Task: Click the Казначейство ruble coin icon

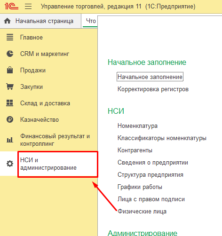Action: pyautogui.click(x=10, y=119)
